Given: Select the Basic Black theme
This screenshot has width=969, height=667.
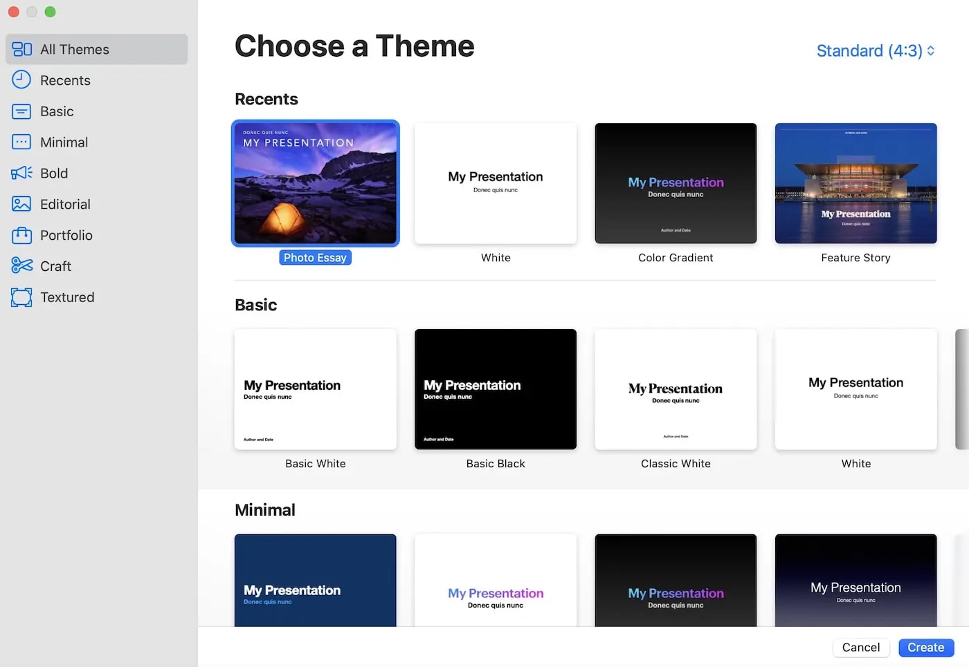Looking at the screenshot, I should coord(495,389).
